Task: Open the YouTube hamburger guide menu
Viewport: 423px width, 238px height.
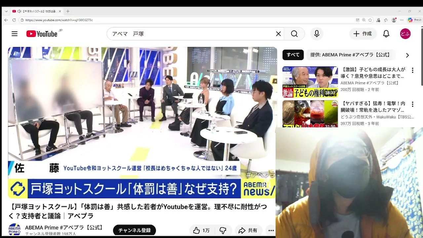Action: click(14, 34)
